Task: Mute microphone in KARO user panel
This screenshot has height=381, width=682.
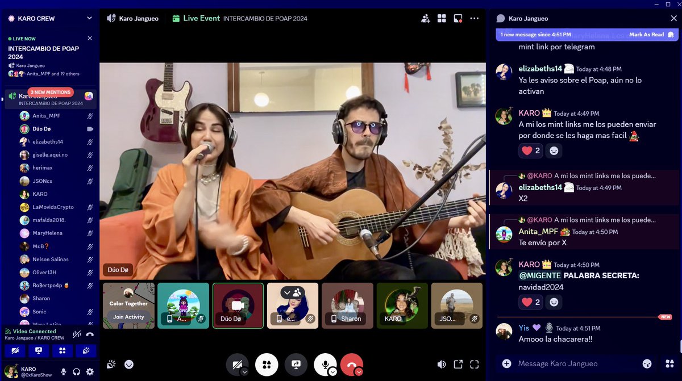Action: pos(63,372)
